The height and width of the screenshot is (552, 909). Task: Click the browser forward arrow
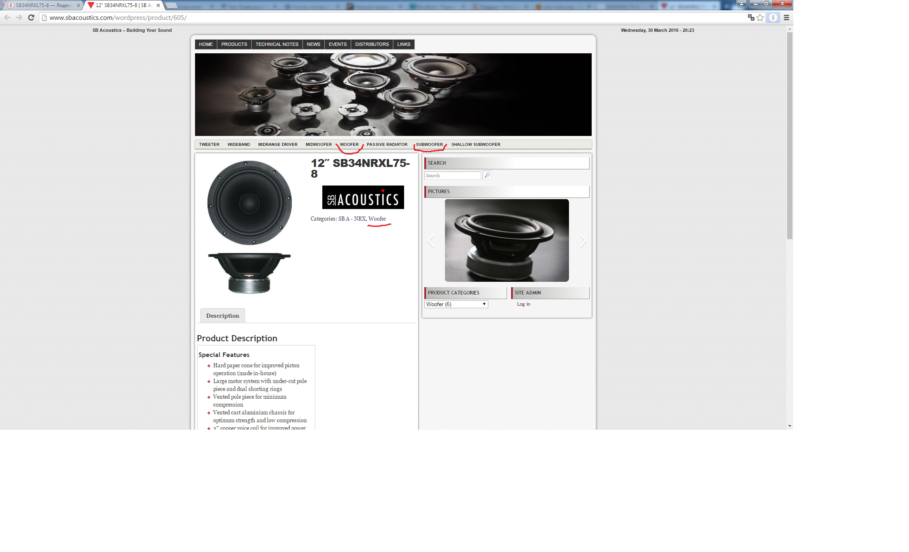(x=19, y=17)
